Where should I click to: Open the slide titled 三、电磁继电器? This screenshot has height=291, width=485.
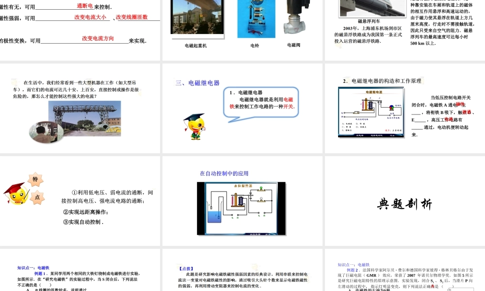pyautogui.click(x=243, y=108)
